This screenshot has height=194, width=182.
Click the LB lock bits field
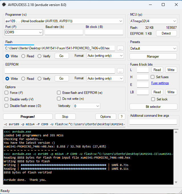(143, 92)
